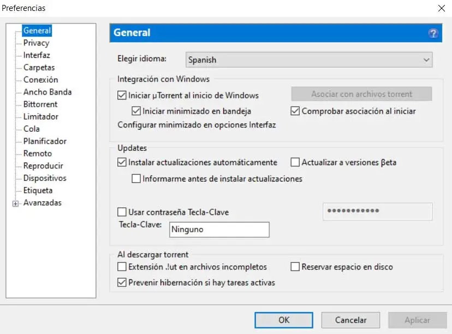Image resolution: width=452 pixels, height=334 pixels.
Task: Select Privacy in the settings tree
Action: click(x=36, y=43)
